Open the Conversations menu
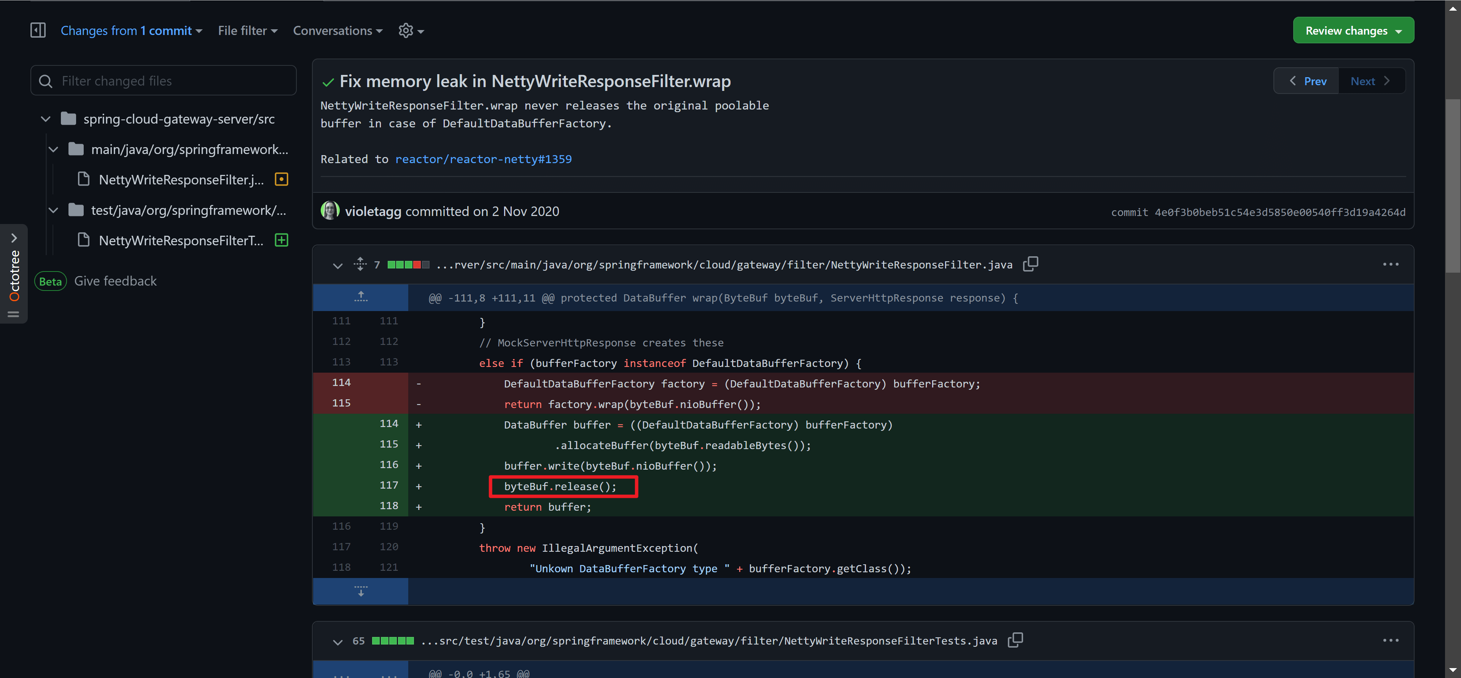Screen dimensions: 1461x678 [x=337, y=31]
